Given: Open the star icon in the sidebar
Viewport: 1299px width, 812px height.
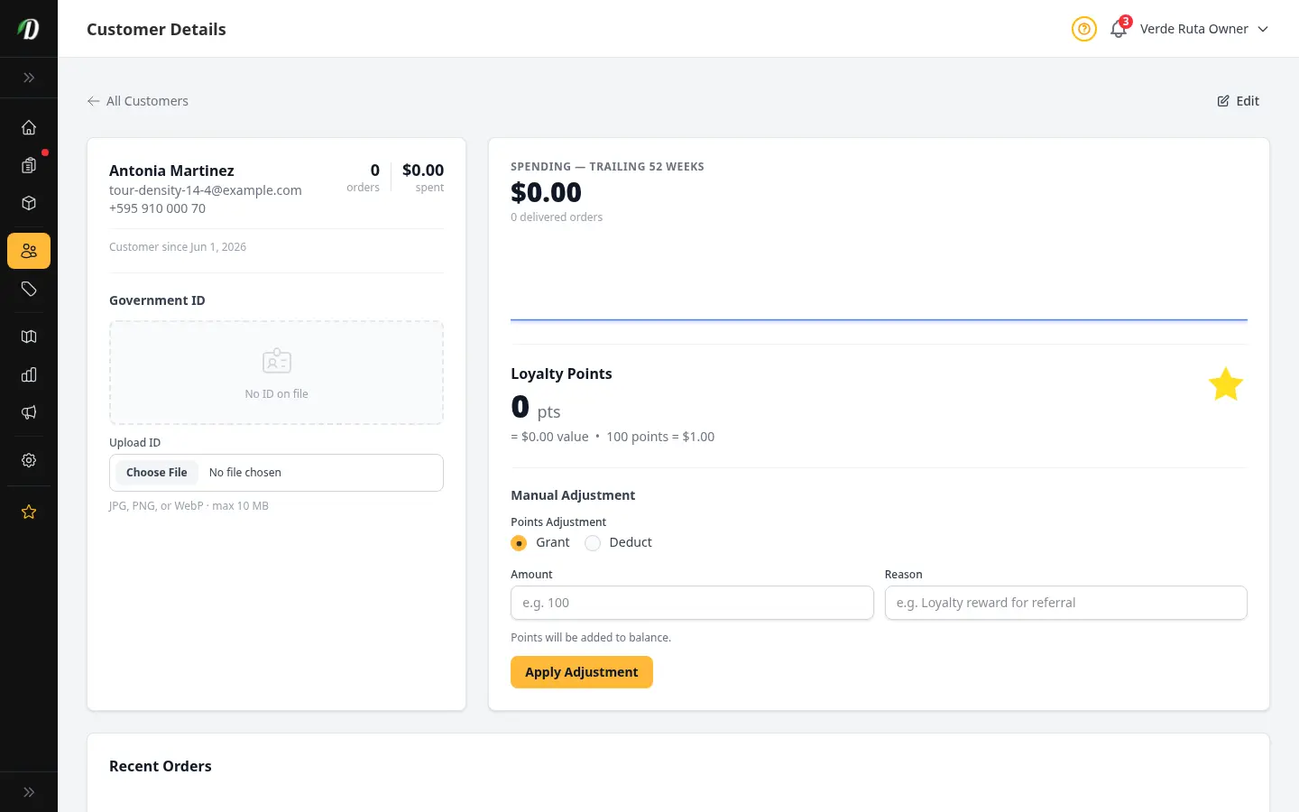Looking at the screenshot, I should pos(29,512).
